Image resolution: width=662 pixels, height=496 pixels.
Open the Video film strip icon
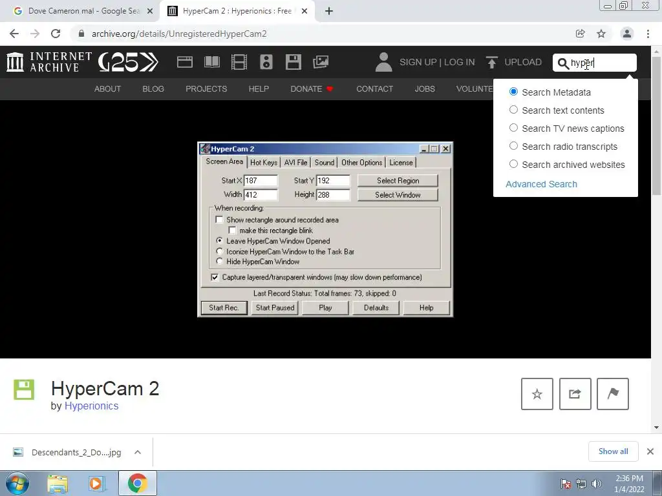(239, 62)
